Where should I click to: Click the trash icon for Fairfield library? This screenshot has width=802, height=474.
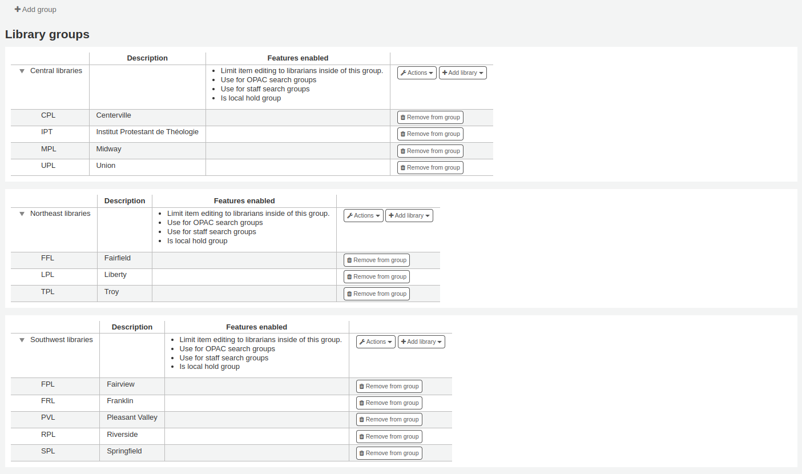pos(349,259)
